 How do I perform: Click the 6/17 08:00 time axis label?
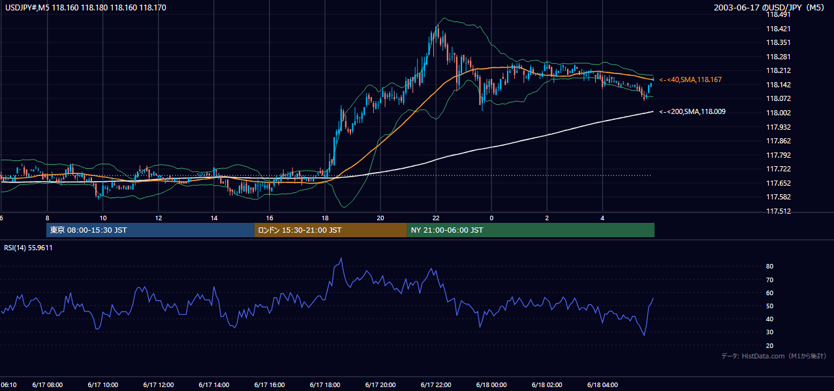[x=47, y=384]
